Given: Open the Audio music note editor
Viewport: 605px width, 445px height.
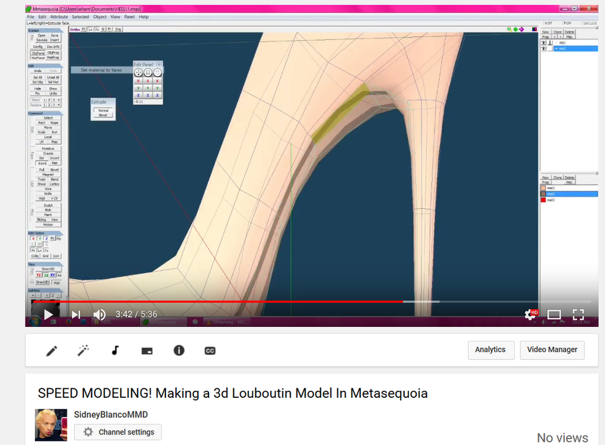Looking at the screenshot, I should coord(115,351).
